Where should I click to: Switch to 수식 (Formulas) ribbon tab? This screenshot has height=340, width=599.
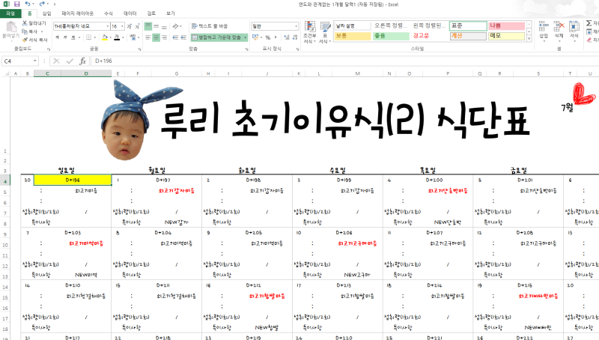click(x=109, y=13)
